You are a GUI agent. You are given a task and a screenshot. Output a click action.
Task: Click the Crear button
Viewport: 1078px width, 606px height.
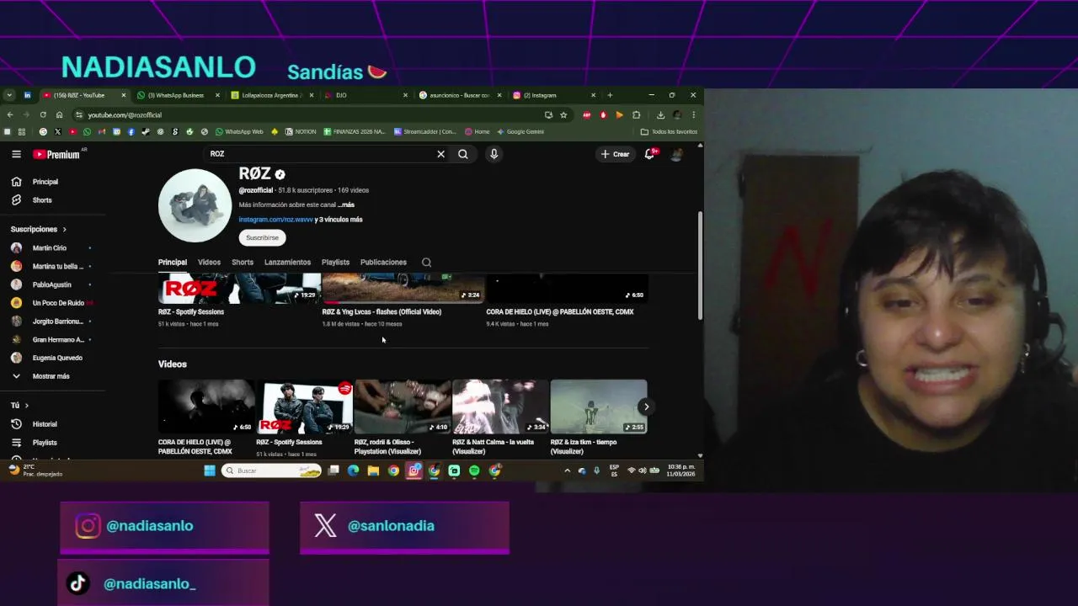[615, 154]
